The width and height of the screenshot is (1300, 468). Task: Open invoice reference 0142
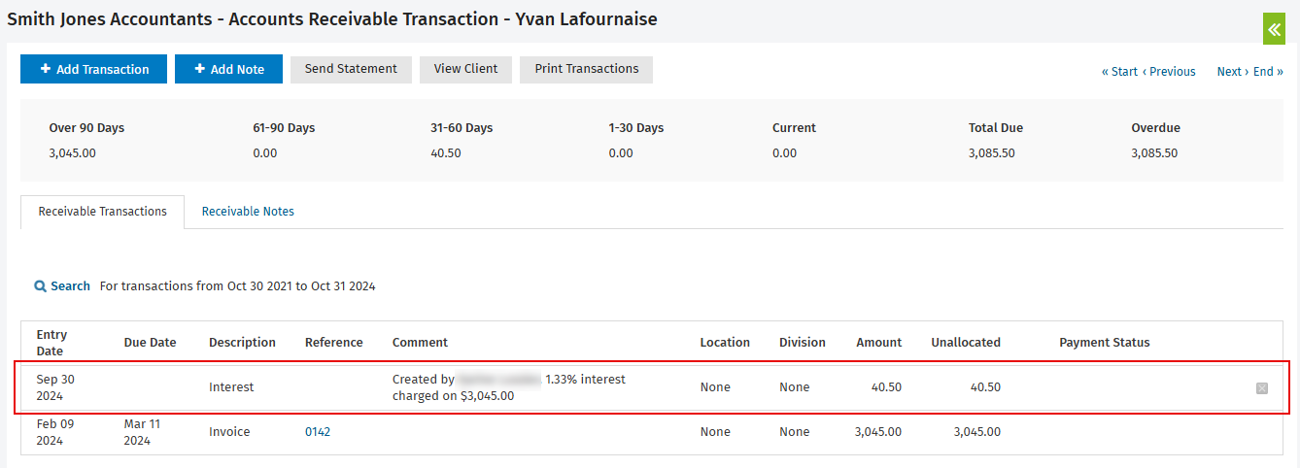pos(318,432)
